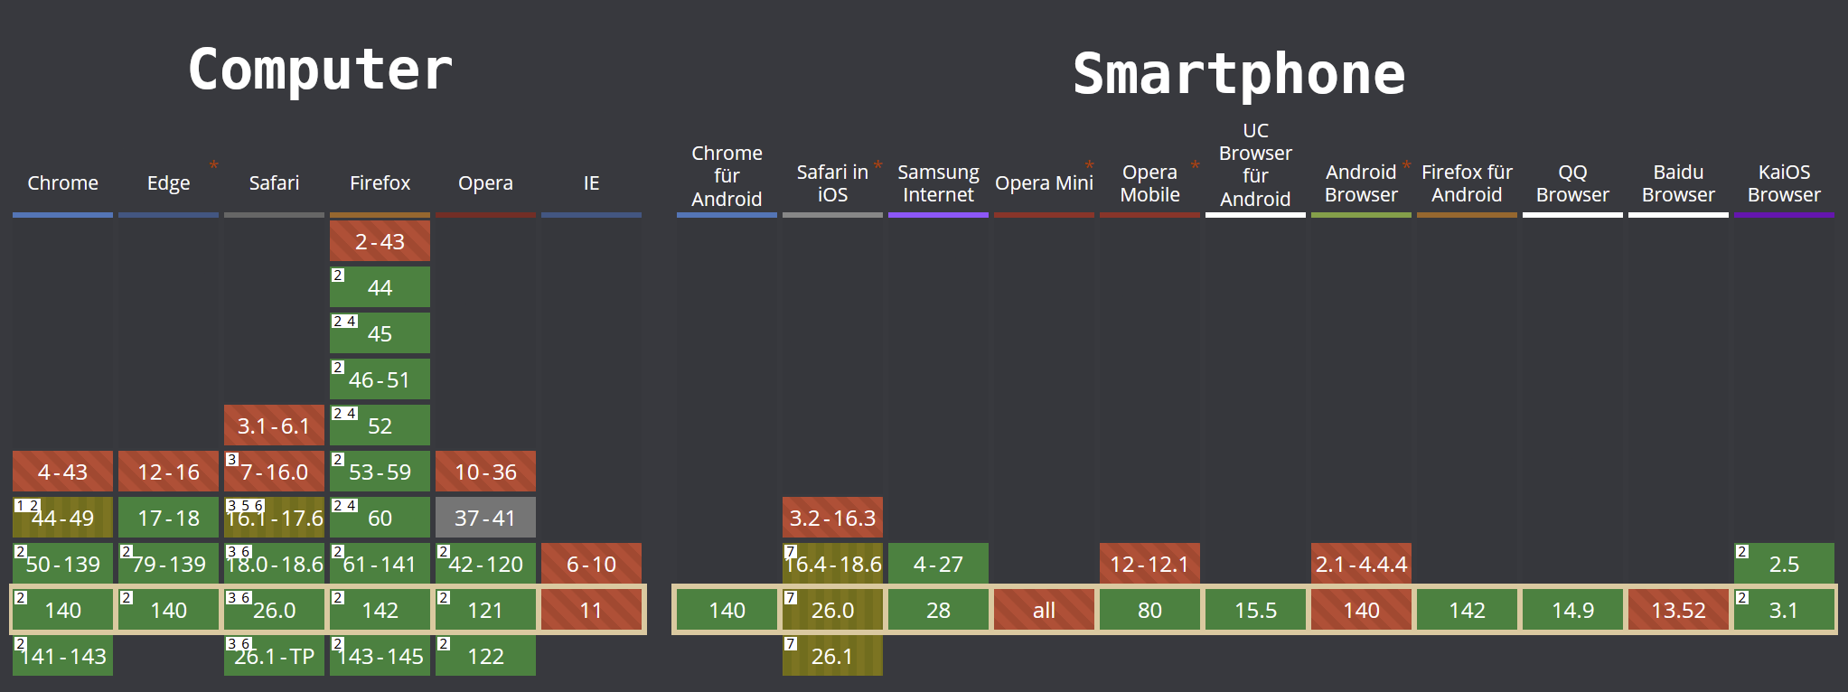The image size is (1848, 692).
Task: Click note badge on Firefox 44 cell
Action: [x=338, y=276]
